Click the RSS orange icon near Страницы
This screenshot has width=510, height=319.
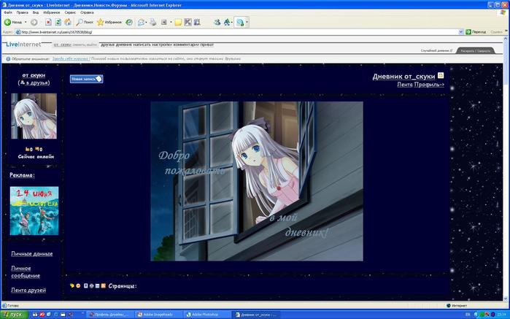[x=104, y=286]
